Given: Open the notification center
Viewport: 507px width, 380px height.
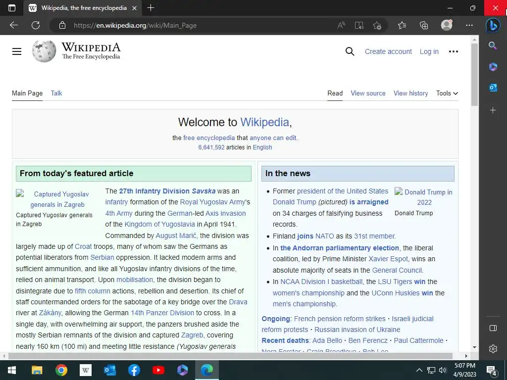Looking at the screenshot, I should [x=492, y=371].
